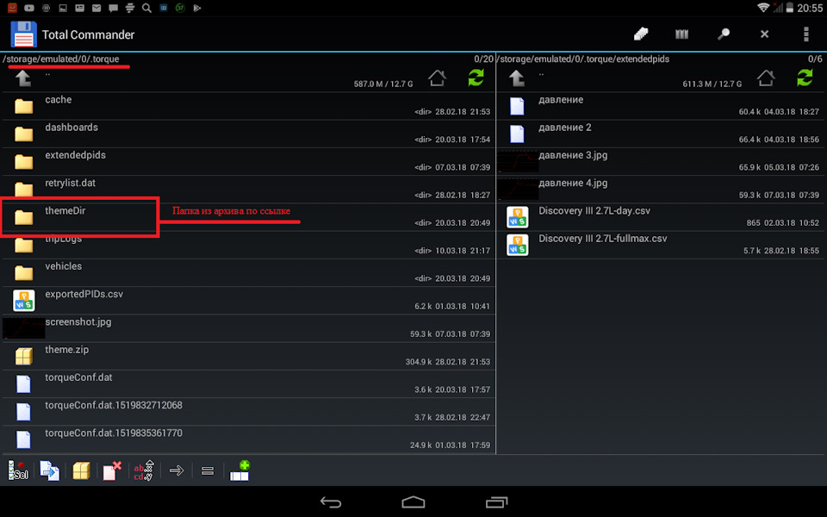
Task: Tap the Total Commander floppy app icon
Action: tap(24, 34)
